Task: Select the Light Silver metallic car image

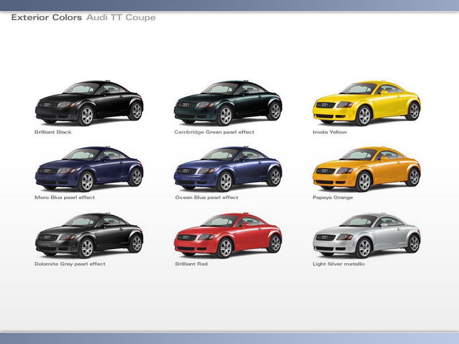Action: 367,235
